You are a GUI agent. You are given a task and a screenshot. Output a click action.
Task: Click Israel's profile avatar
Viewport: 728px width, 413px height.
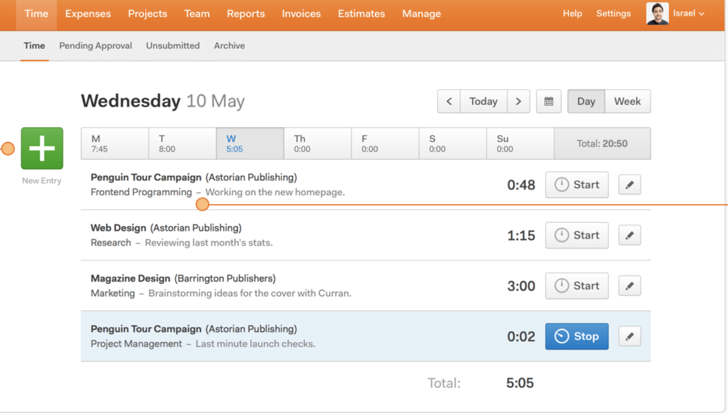(x=658, y=13)
